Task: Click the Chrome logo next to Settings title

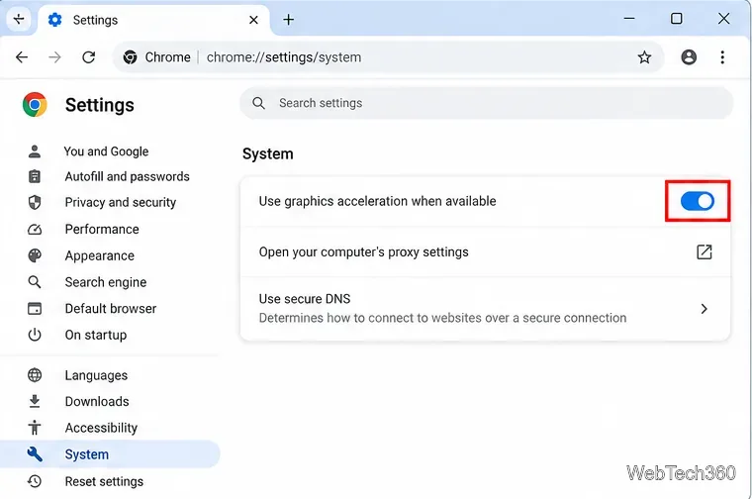Action: coord(35,105)
